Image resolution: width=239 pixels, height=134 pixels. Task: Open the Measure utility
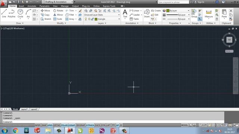tap(209, 14)
